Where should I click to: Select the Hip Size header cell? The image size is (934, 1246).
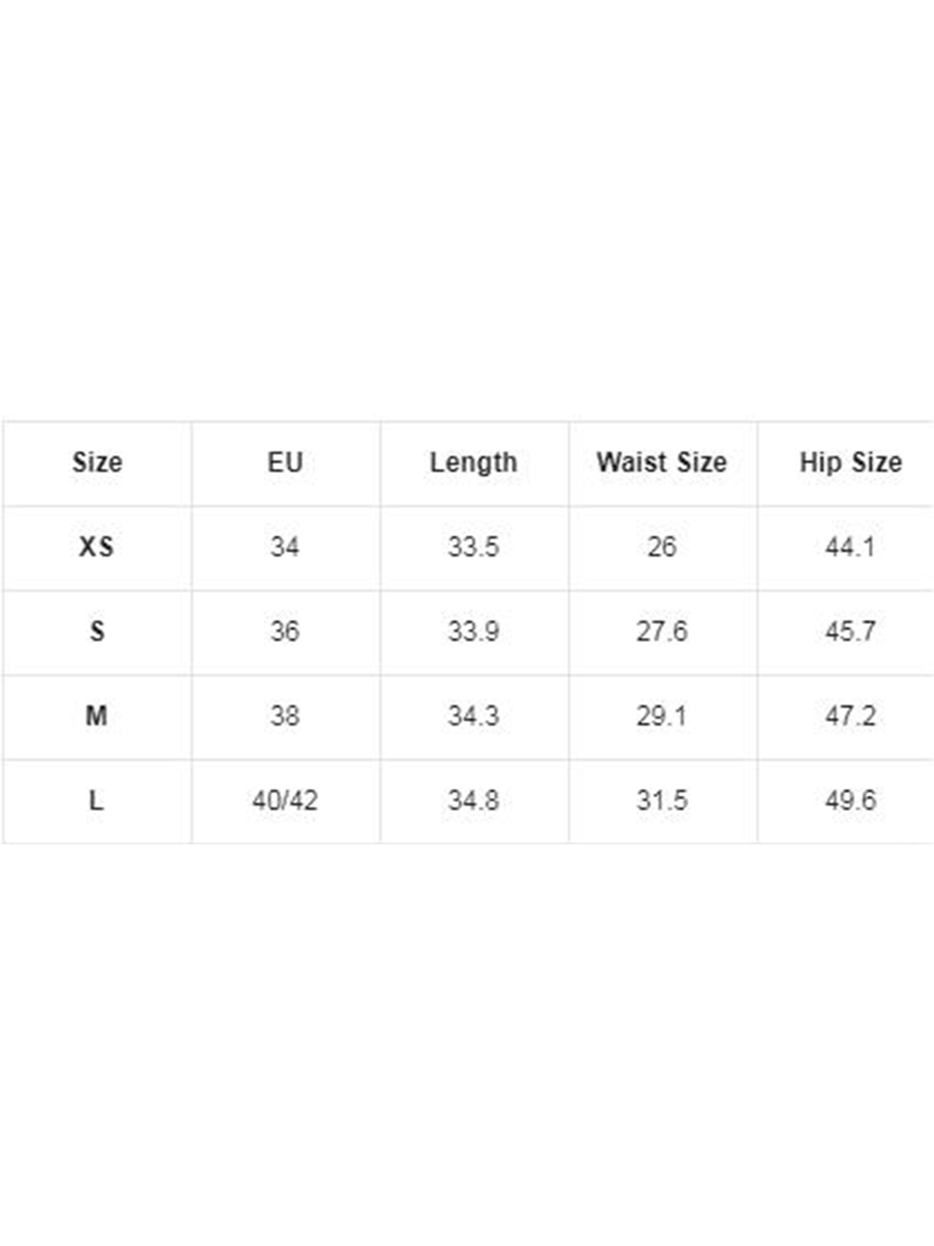pyautogui.click(x=851, y=462)
